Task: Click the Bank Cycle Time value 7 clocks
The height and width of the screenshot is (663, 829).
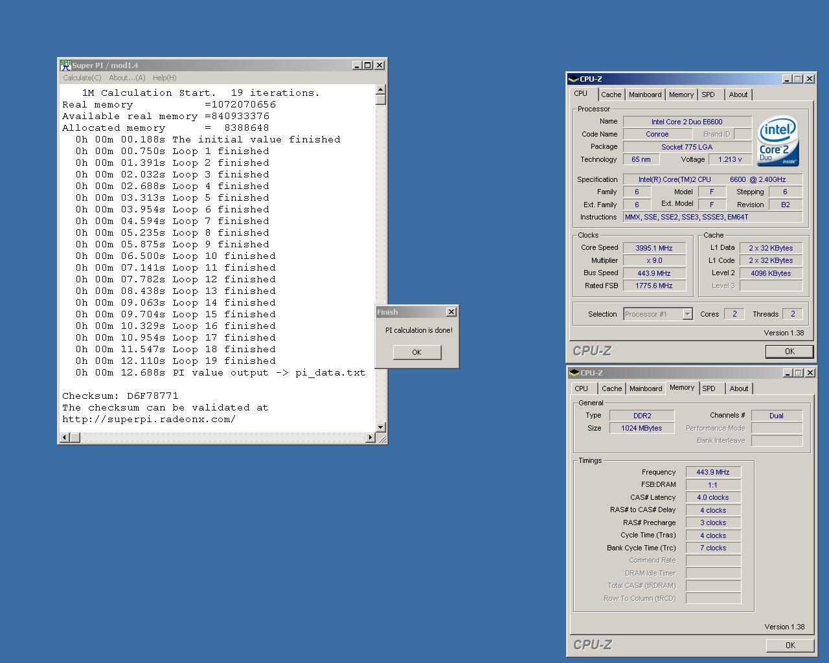Action: [x=713, y=548]
